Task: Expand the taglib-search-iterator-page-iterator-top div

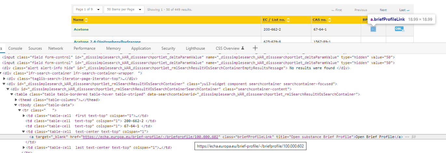Action: coord(4,79)
